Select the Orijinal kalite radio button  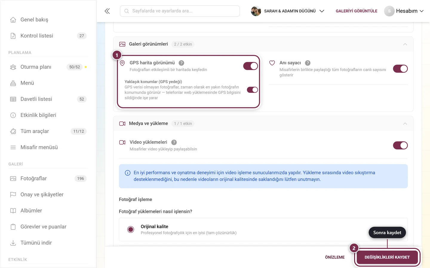tap(130, 229)
